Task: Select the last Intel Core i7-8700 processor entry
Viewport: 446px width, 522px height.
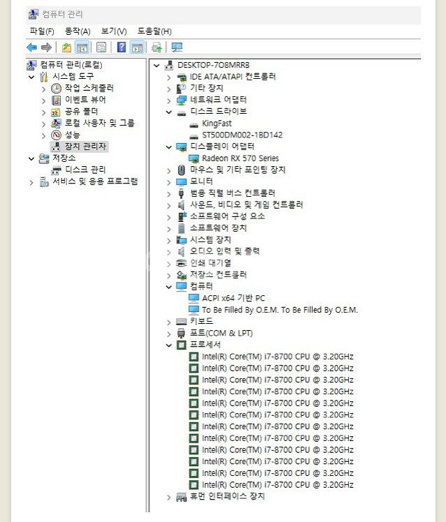Action: tap(278, 485)
